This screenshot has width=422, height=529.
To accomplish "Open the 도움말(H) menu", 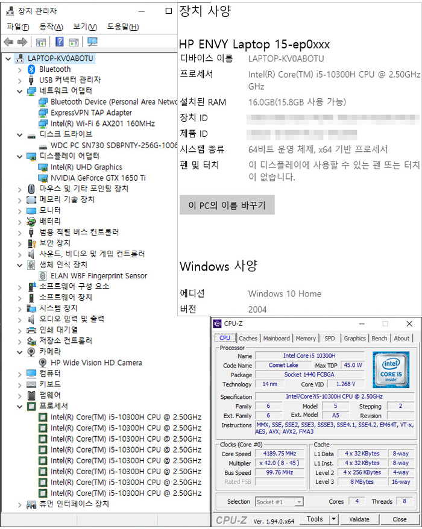I will (x=123, y=27).
